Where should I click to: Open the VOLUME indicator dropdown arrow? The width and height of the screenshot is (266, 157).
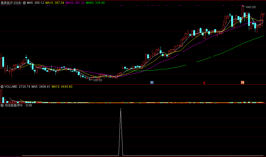[x=2, y=87]
